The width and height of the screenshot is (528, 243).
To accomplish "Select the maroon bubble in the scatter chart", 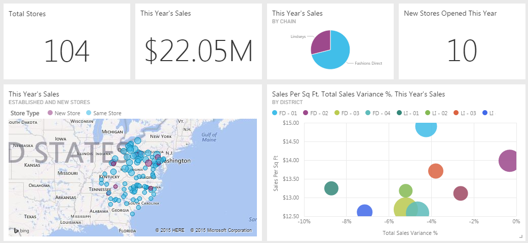I will click(x=460, y=193).
